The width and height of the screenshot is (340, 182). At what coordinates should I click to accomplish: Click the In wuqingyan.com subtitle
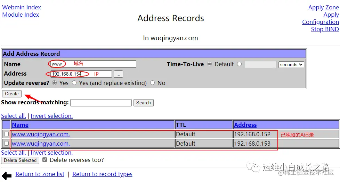coord(170,38)
